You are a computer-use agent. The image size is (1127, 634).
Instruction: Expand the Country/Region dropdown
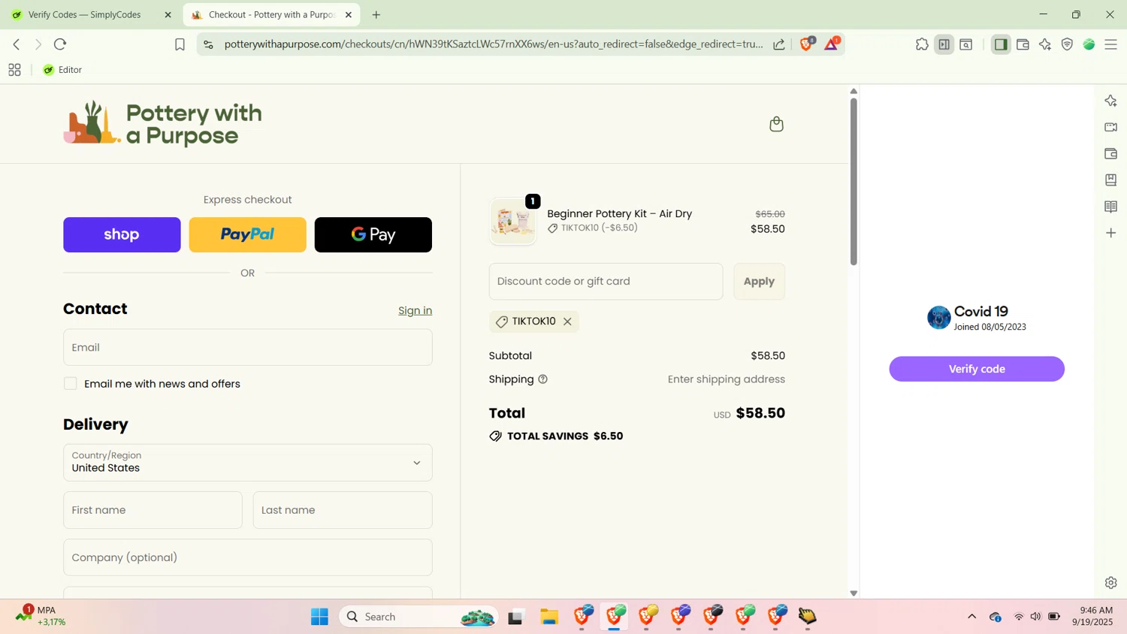click(248, 463)
